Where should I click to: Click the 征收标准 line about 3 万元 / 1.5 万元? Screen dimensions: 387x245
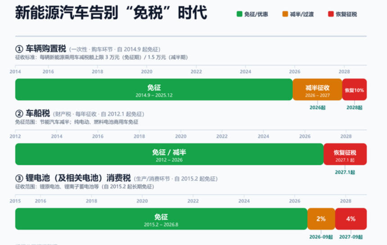pos(101,57)
